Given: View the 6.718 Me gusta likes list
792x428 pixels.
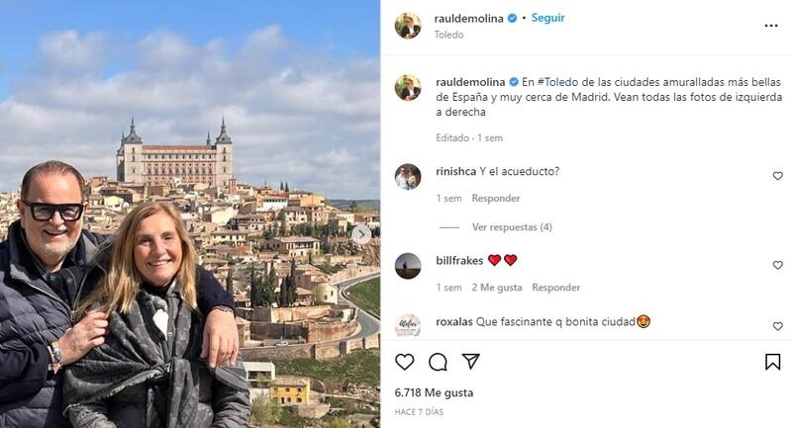Looking at the screenshot, I should [434, 392].
